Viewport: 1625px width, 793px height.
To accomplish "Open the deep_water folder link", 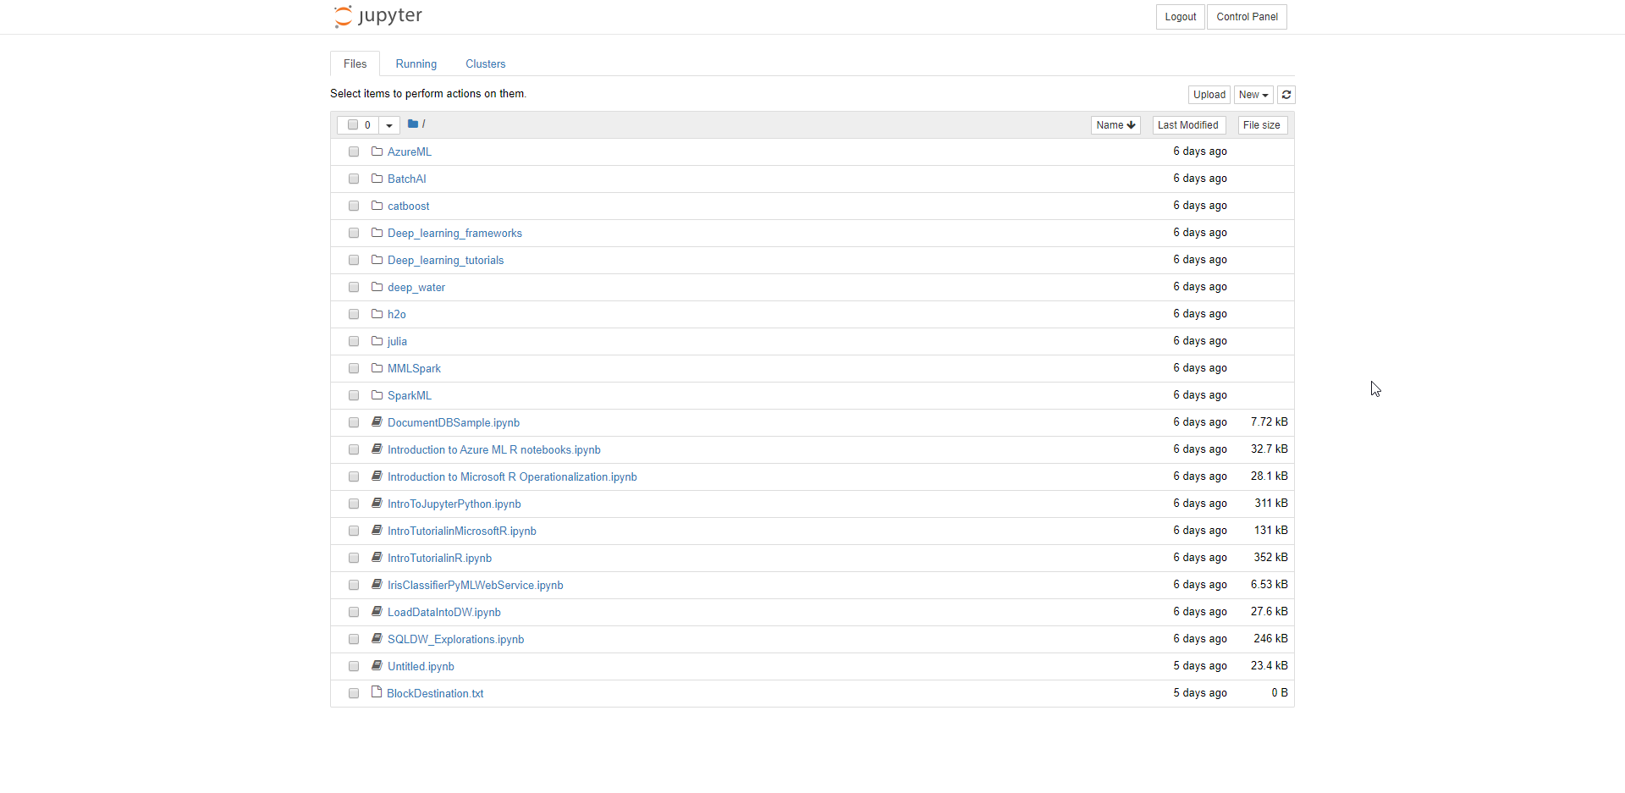I will coord(416,288).
